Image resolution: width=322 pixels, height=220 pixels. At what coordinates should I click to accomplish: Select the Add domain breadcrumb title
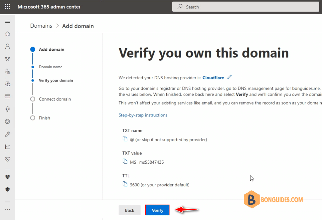(78, 26)
